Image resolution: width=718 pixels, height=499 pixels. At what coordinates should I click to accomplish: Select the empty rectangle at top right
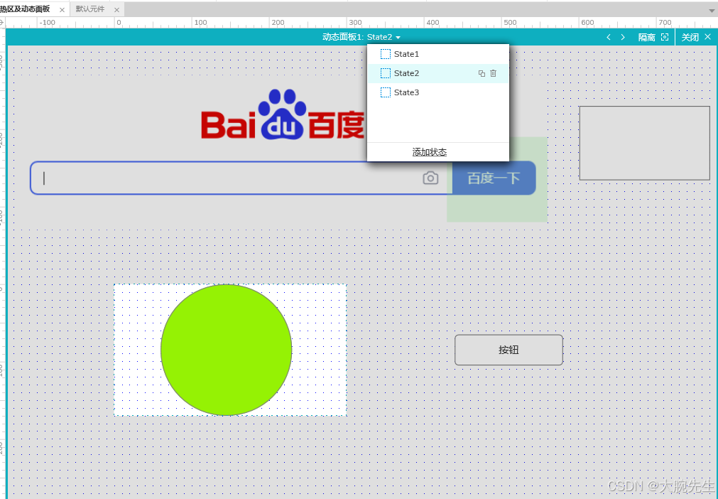click(645, 143)
